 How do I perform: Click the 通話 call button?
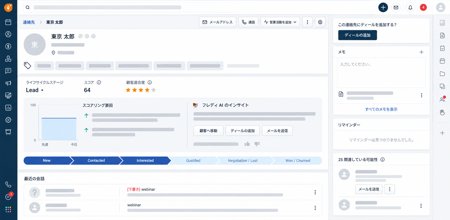pos(248,22)
